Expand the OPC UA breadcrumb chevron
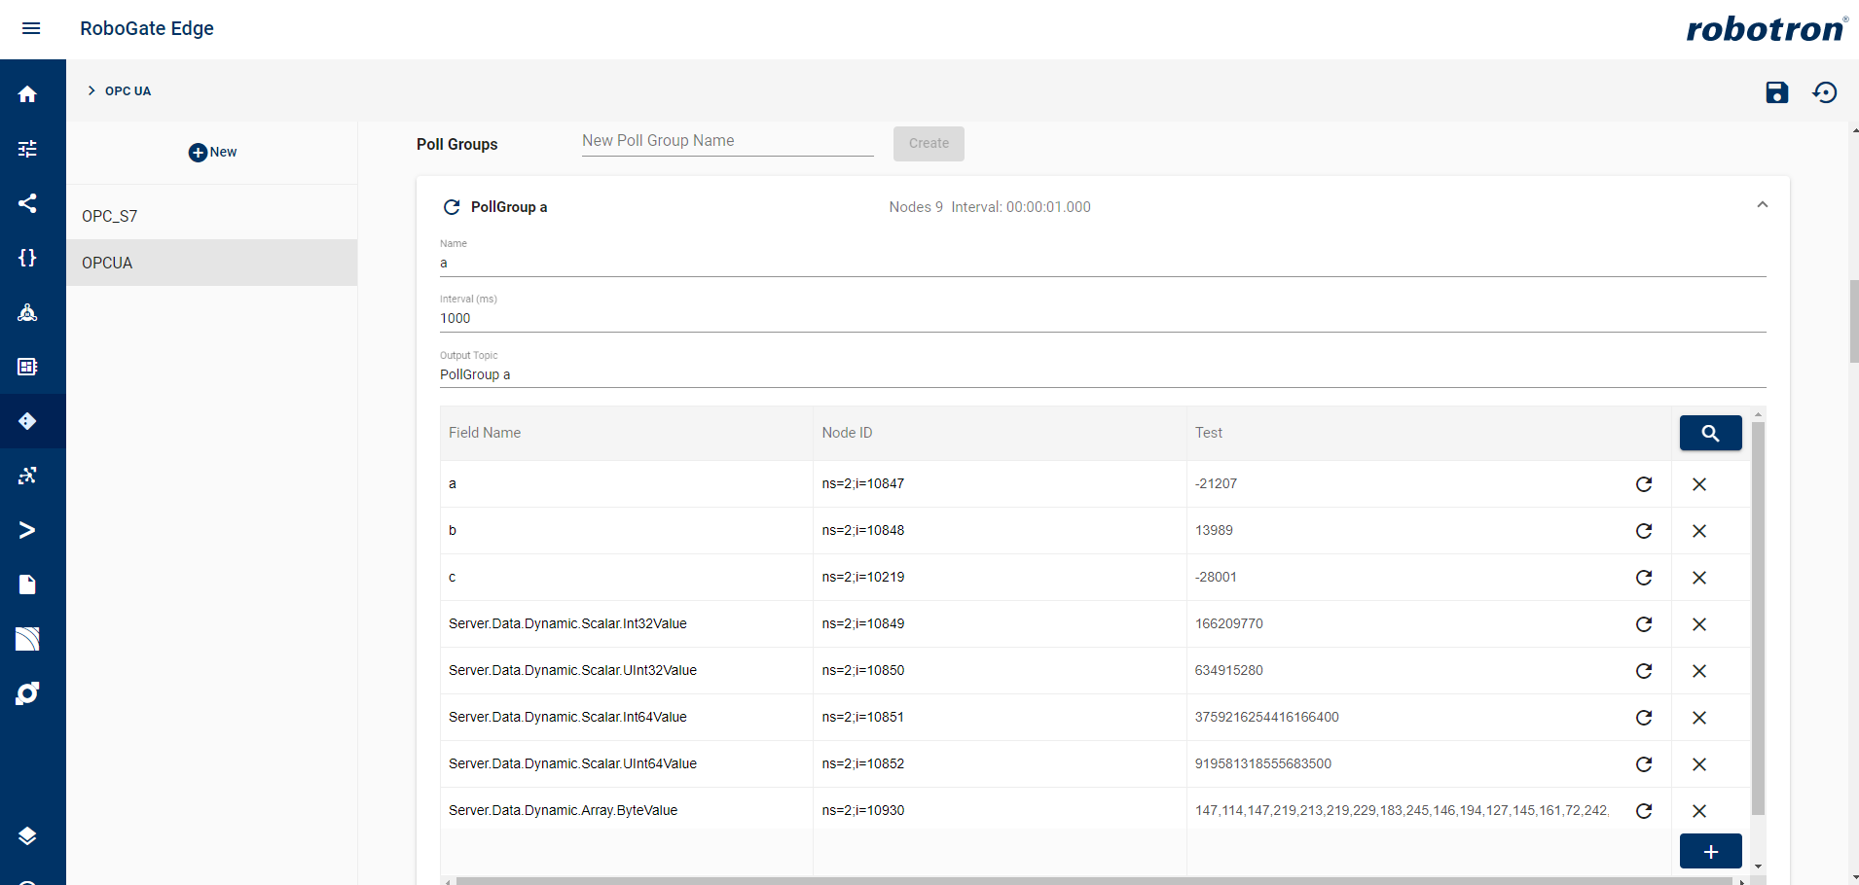Viewport: 1859px width, 885px height. [x=91, y=90]
